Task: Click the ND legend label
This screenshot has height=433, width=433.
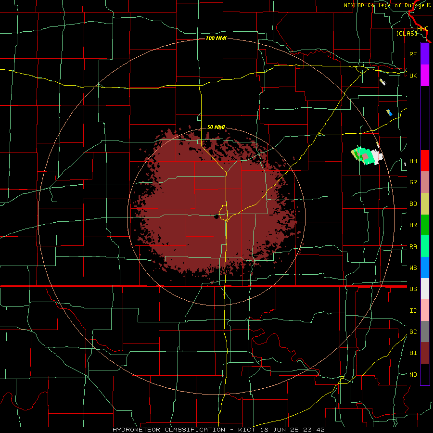Action: (x=413, y=375)
